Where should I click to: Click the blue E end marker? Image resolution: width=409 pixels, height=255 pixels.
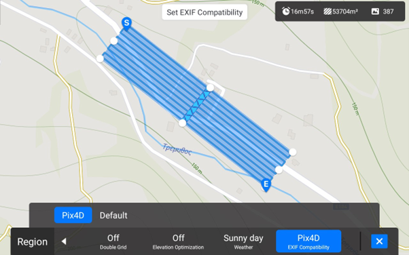point(266,185)
